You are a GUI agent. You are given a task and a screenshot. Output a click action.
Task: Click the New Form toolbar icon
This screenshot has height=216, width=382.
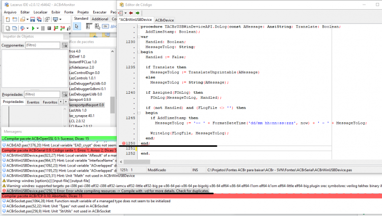tap(15, 19)
